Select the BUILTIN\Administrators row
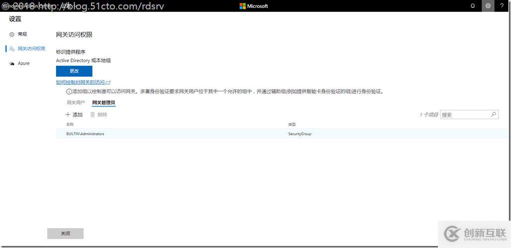Viewport: 511px width, 248px height. click(283, 134)
